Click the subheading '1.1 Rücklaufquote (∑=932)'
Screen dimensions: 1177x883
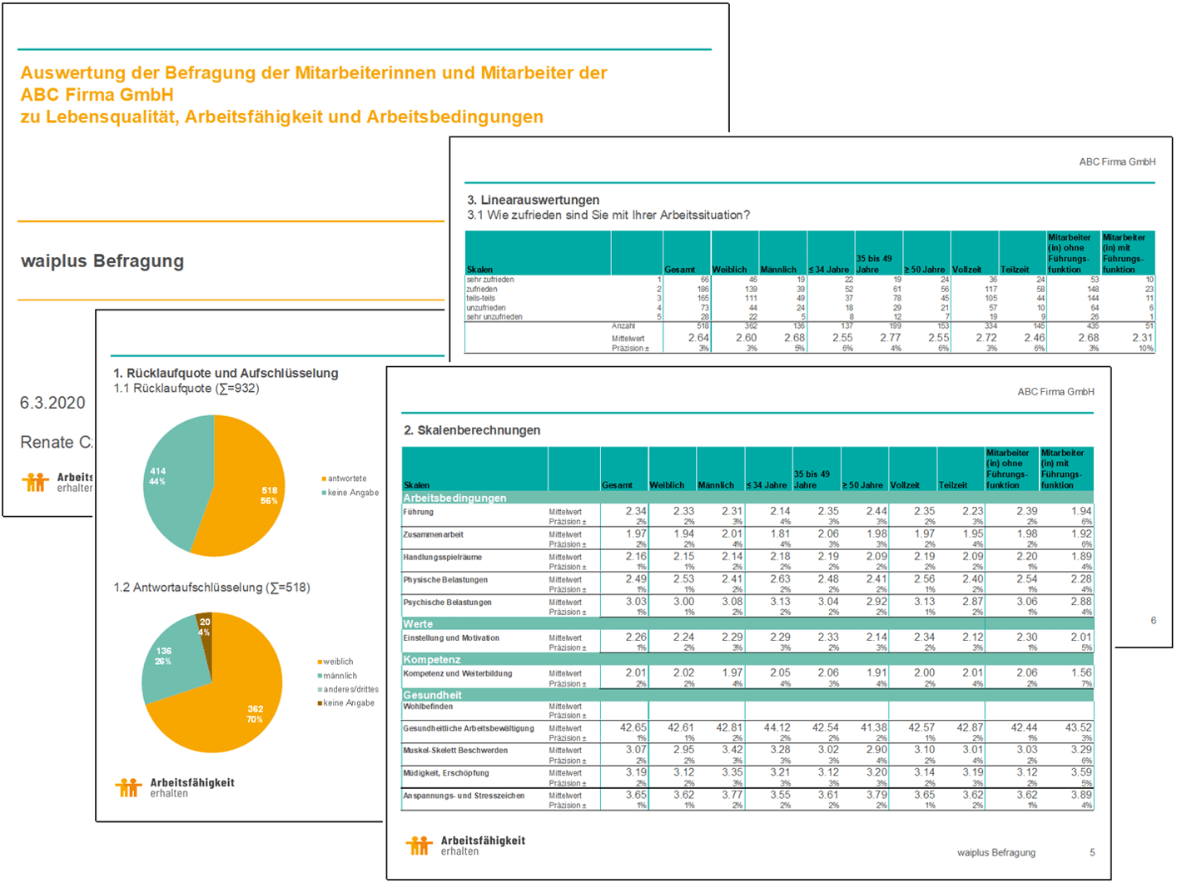click(x=186, y=389)
